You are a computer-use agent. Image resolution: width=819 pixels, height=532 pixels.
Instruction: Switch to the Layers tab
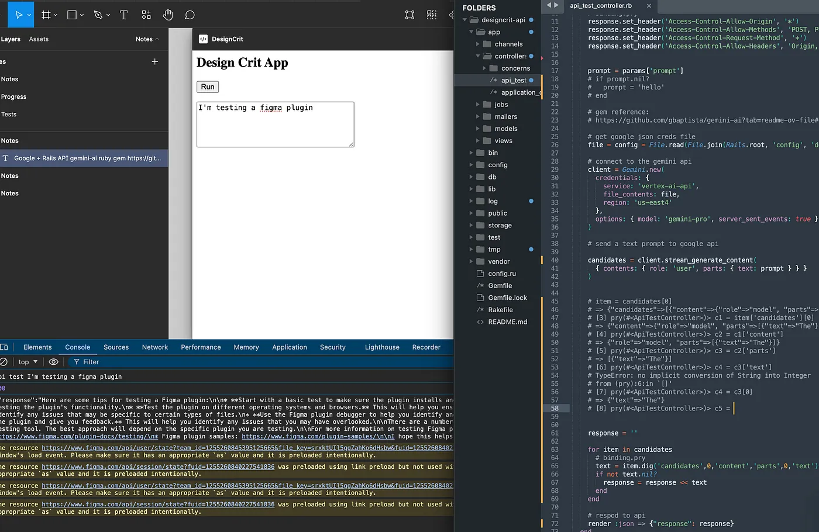(11, 39)
